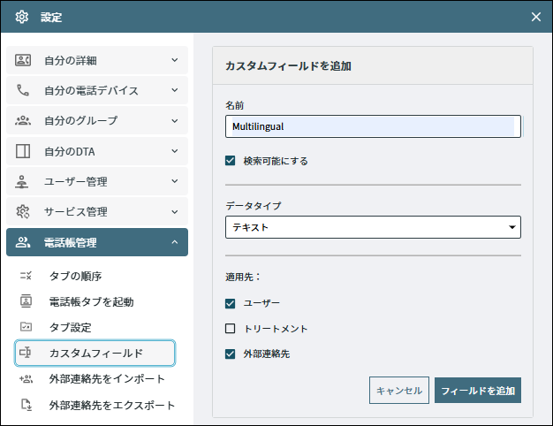
Task: Uncheck the 外部連絡先 checkbox
Action: pos(230,354)
